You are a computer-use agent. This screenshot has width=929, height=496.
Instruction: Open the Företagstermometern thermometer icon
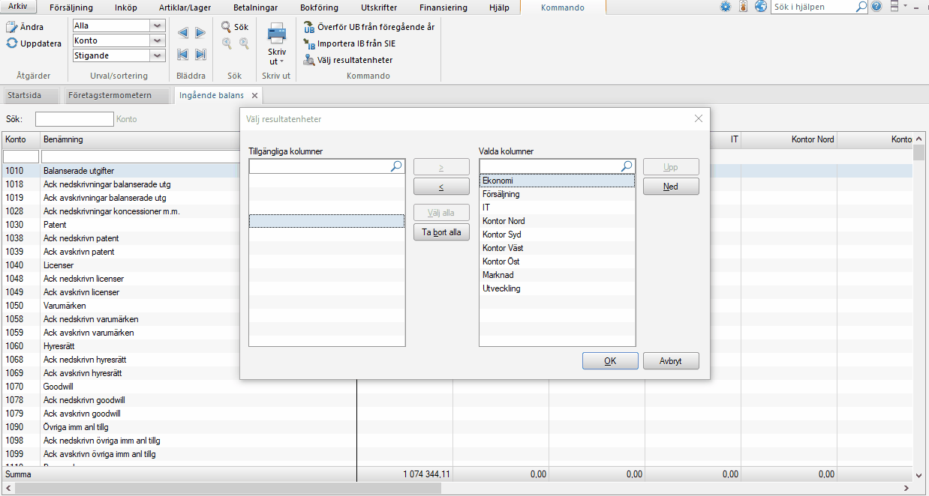click(743, 7)
